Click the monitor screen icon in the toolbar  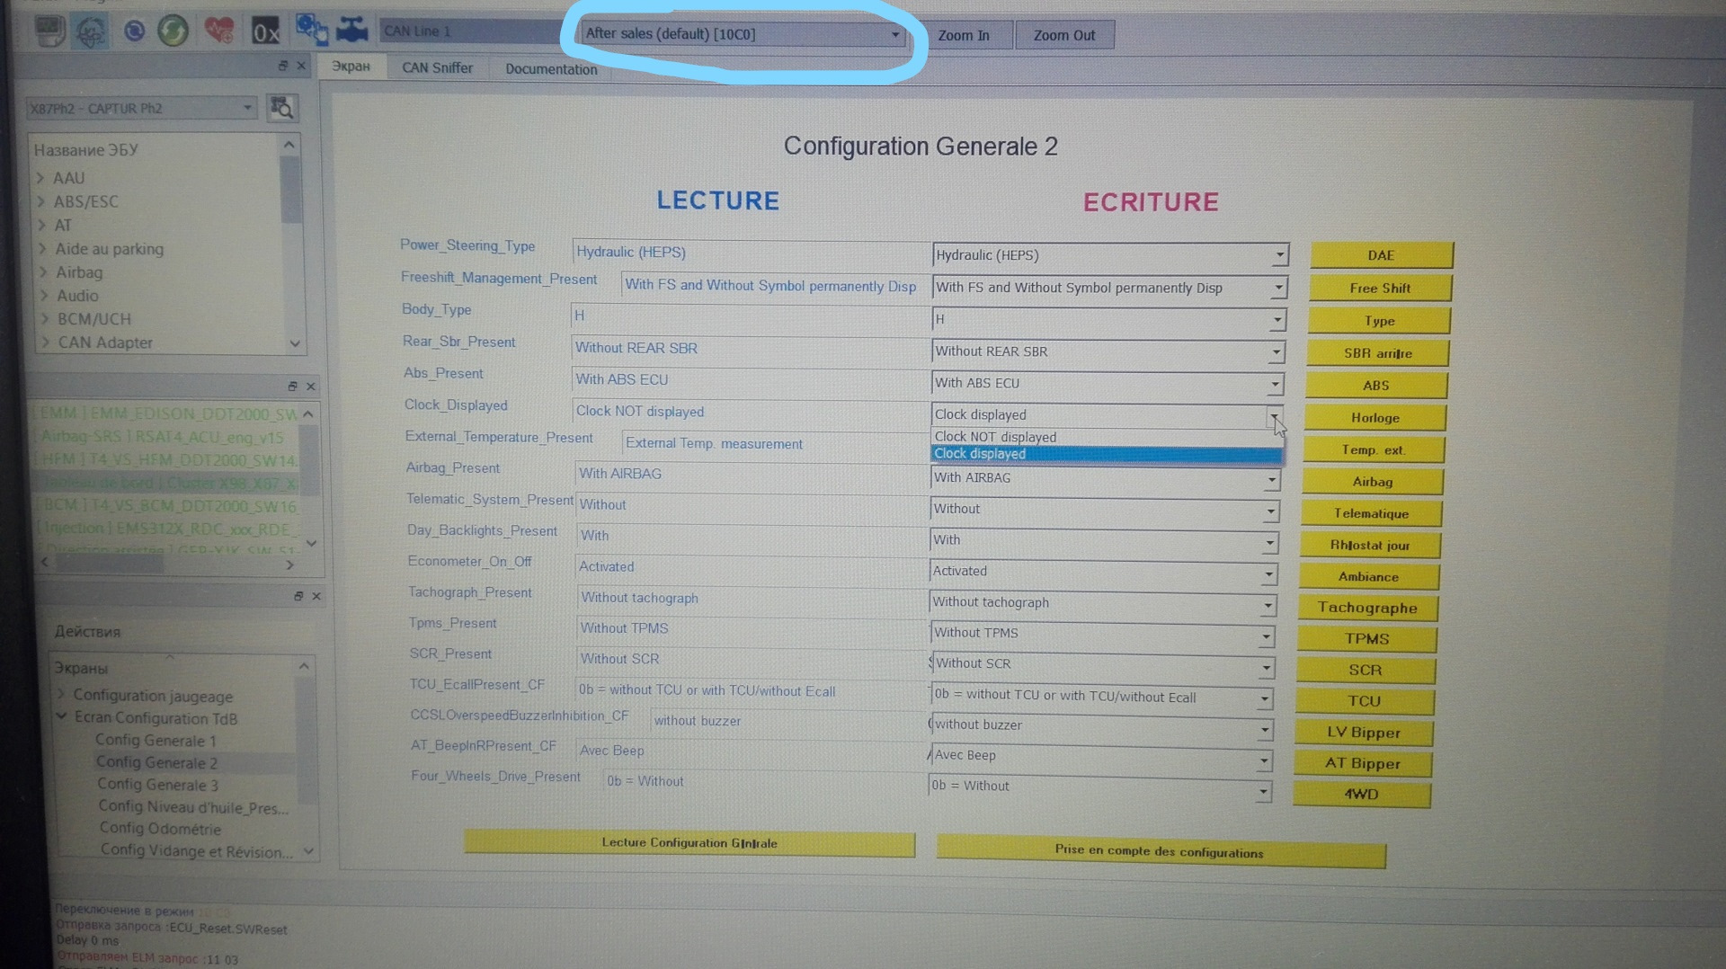click(x=49, y=31)
